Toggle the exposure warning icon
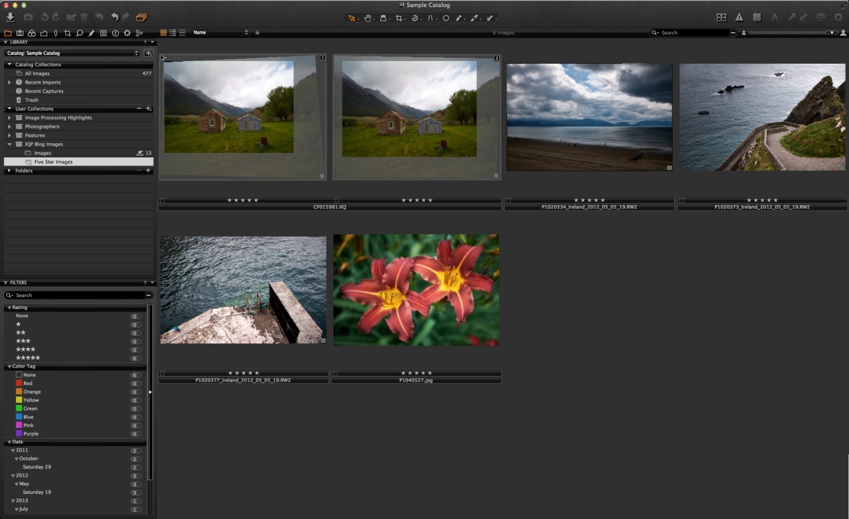 (739, 17)
